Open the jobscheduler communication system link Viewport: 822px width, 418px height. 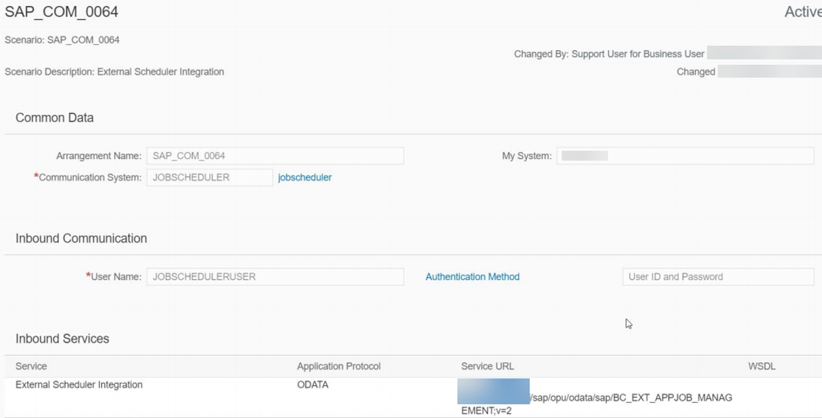click(x=305, y=178)
